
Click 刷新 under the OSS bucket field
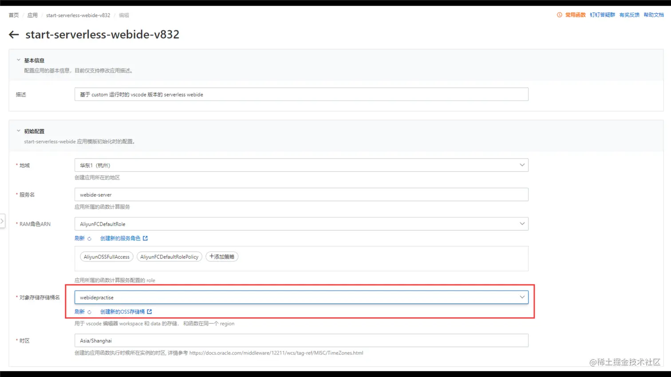point(79,312)
